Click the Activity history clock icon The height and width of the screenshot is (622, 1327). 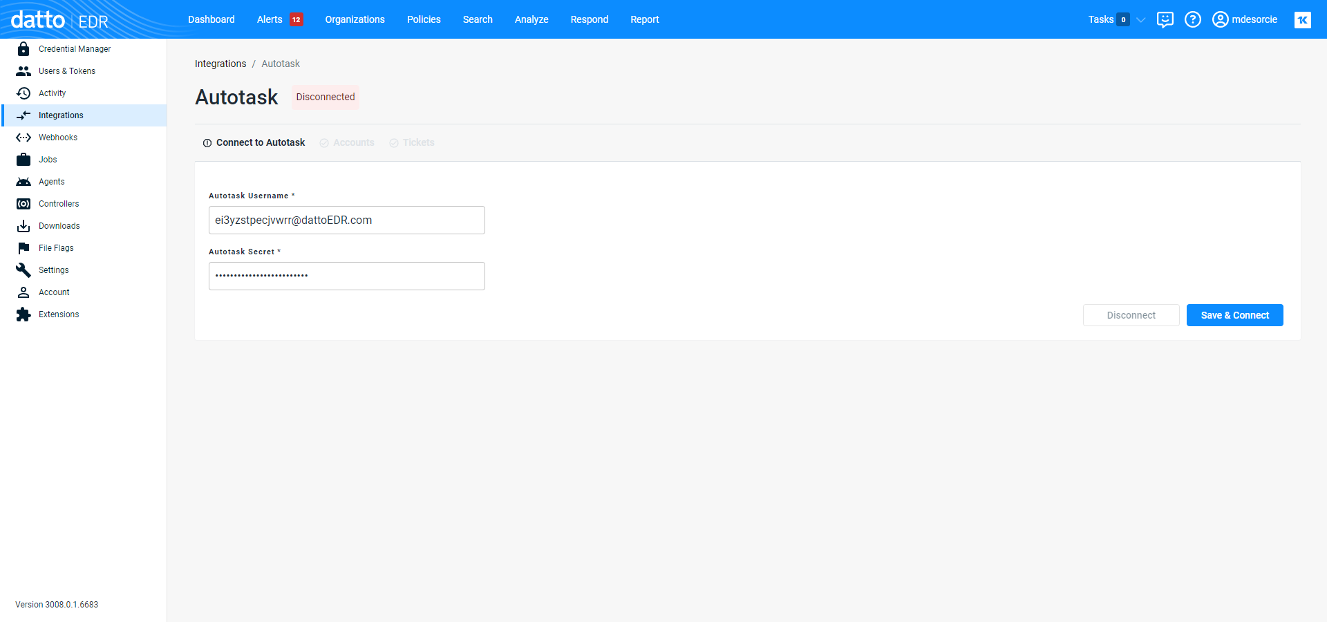(23, 93)
